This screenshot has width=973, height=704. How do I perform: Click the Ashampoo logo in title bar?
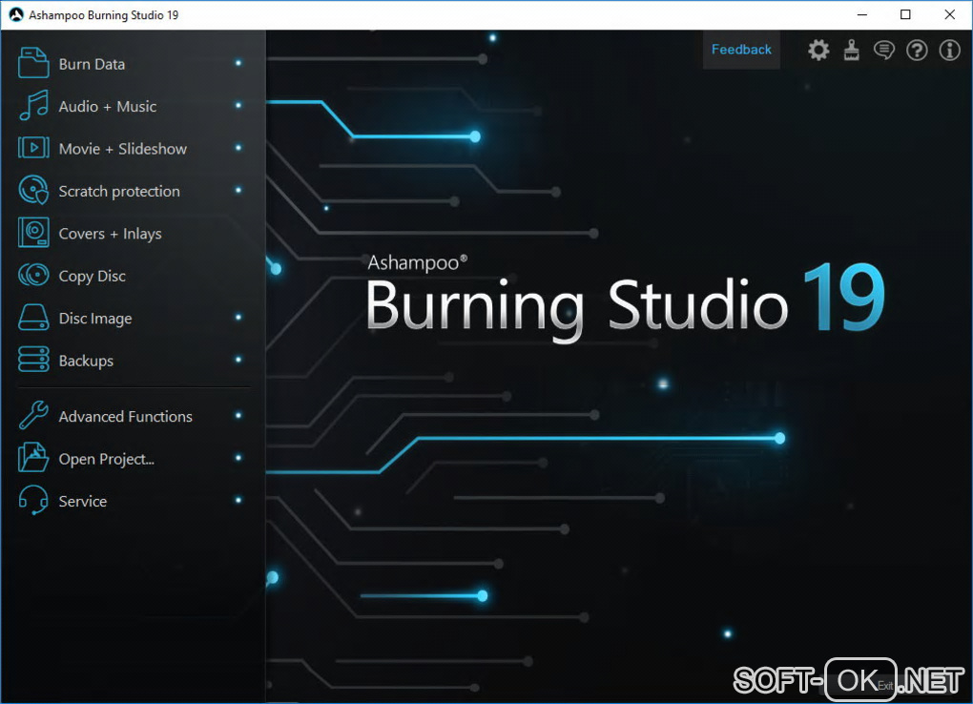coord(16,15)
